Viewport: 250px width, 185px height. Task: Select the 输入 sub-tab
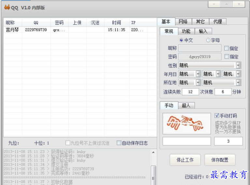click(203, 31)
